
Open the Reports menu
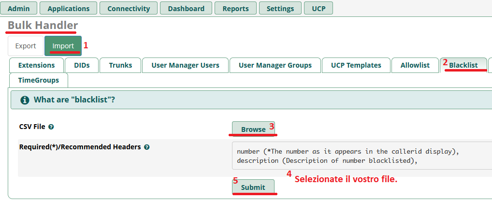(236, 9)
